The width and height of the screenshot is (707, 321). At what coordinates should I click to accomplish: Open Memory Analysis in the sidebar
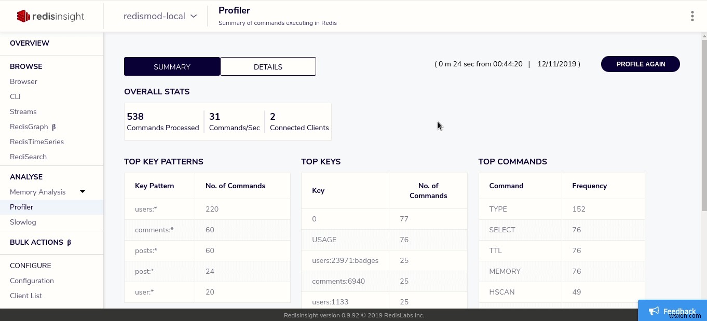pyautogui.click(x=37, y=192)
